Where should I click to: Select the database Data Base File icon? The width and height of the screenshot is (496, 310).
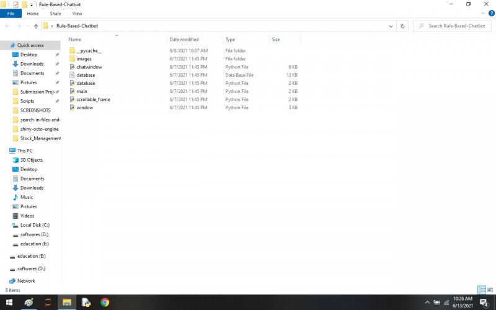[x=72, y=75]
